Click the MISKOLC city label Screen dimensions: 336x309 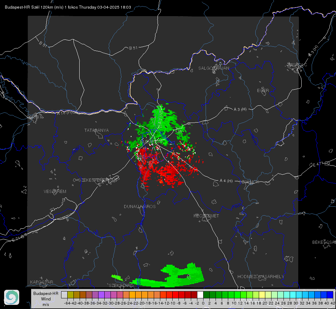tap(298, 65)
